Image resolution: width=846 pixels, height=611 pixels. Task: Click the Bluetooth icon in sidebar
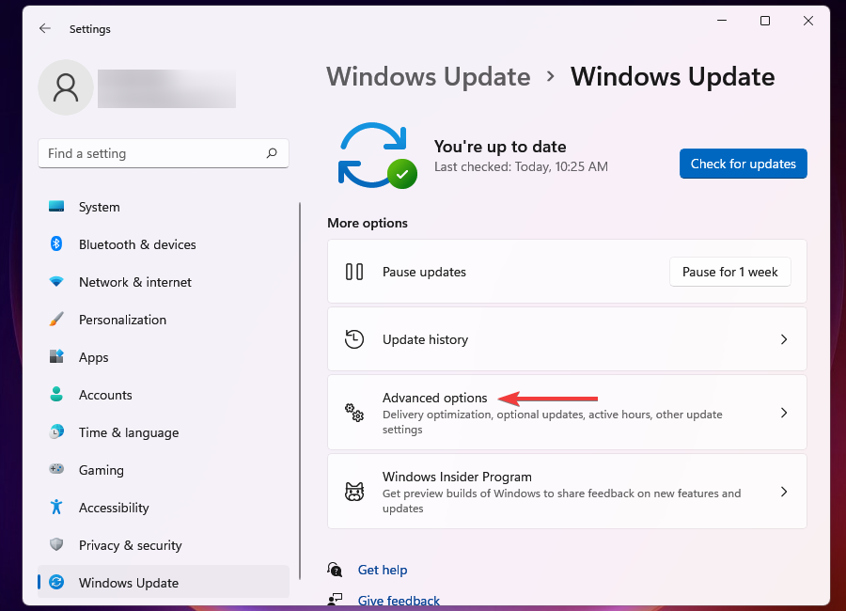[56, 244]
